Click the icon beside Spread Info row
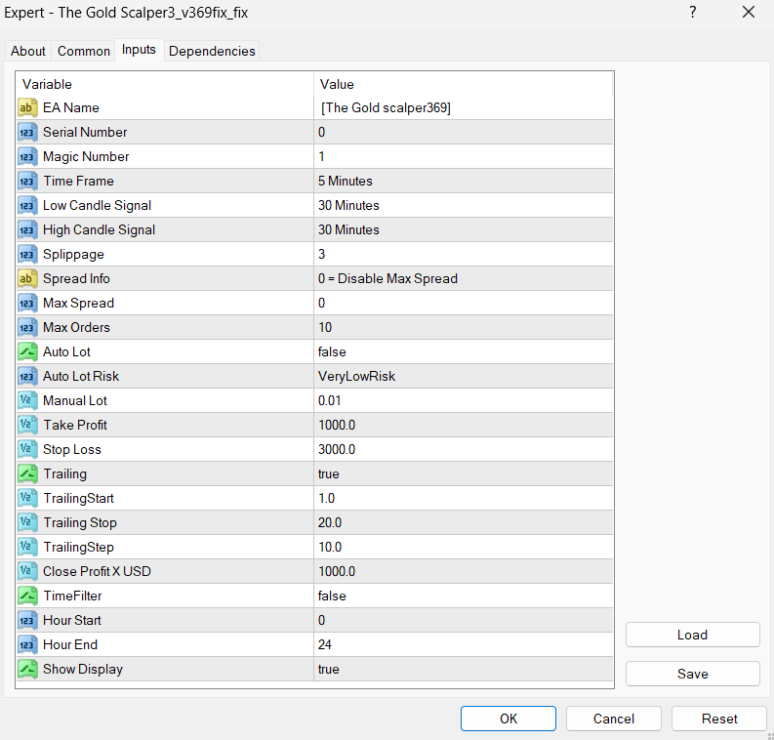774x740 pixels. click(x=27, y=278)
